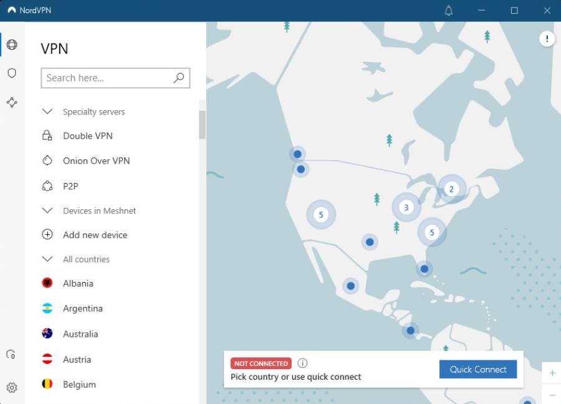Click Add new device

tap(95, 235)
